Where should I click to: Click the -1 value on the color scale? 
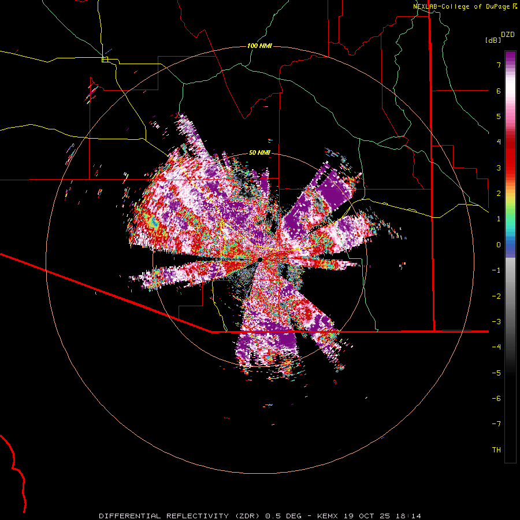(496, 270)
